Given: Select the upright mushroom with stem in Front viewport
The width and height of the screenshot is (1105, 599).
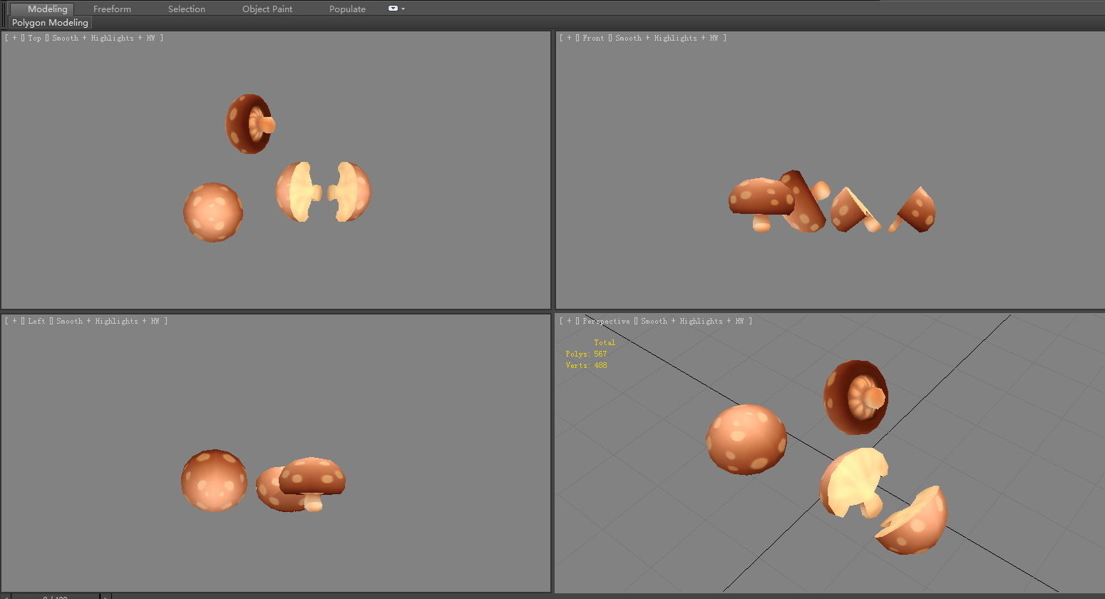Looking at the screenshot, I should [761, 204].
